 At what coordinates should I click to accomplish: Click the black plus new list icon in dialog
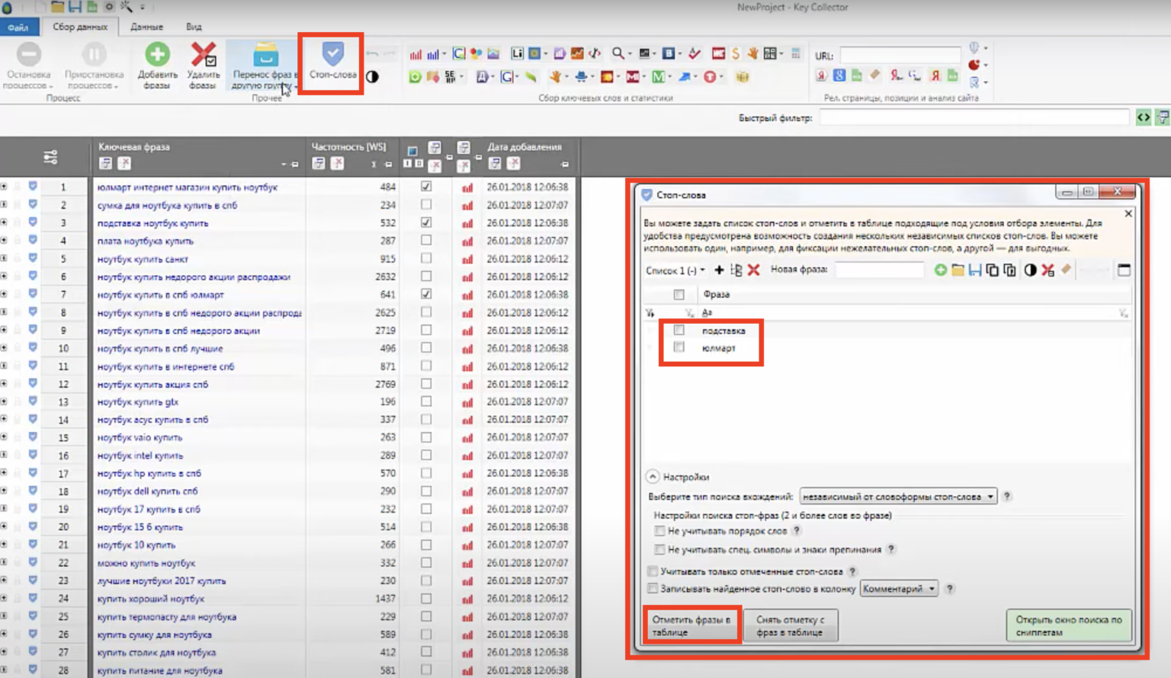click(719, 270)
